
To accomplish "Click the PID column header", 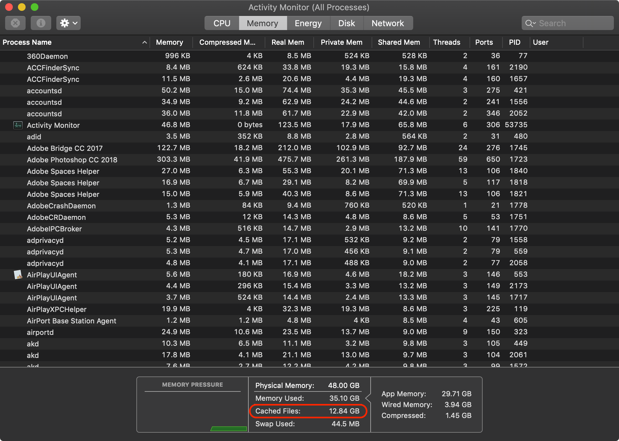I will pos(514,42).
